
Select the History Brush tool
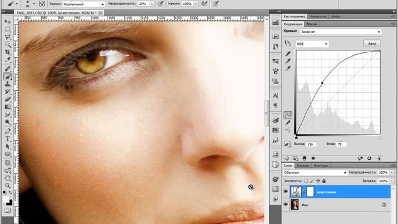tap(7, 91)
